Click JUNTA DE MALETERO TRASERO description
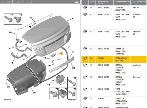 [120, 51]
